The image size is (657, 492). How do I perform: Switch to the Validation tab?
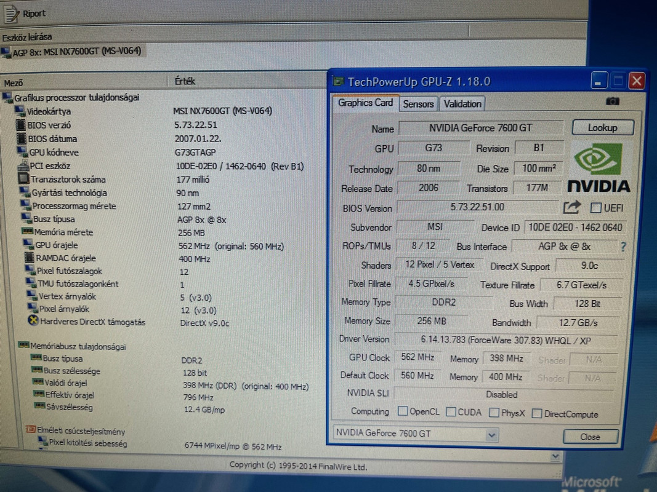(x=462, y=104)
